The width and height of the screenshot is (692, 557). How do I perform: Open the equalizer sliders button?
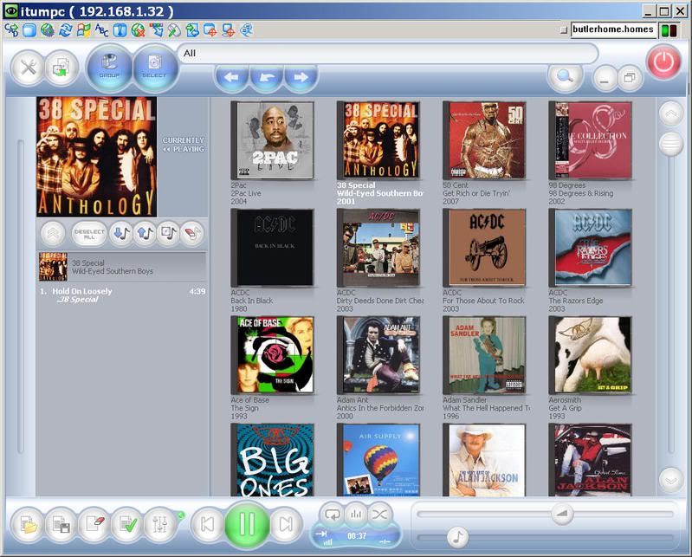click(160, 524)
